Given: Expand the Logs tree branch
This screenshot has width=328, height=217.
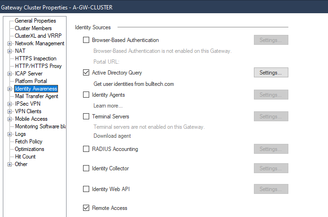Looking at the screenshot, I should (9, 134).
